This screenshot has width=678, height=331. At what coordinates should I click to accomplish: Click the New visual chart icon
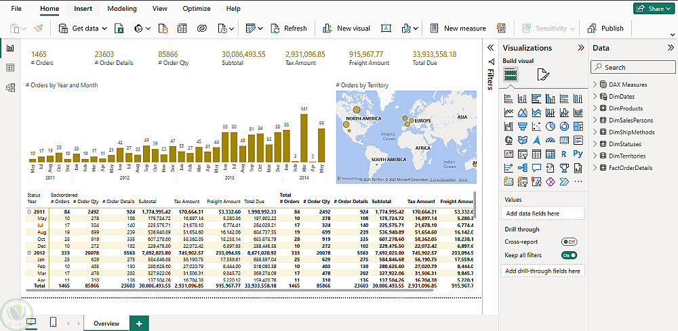pos(327,28)
